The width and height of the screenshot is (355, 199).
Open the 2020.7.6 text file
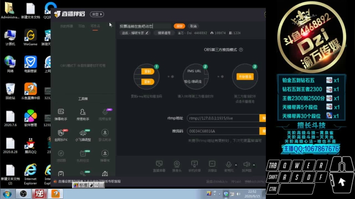tap(10, 118)
